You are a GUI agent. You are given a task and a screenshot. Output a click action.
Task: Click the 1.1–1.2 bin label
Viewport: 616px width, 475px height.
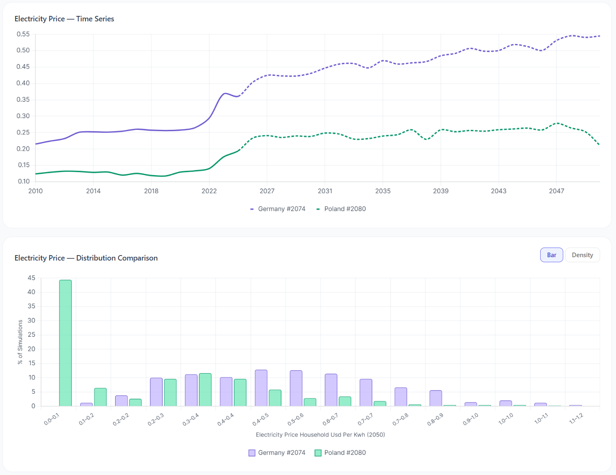point(575,419)
